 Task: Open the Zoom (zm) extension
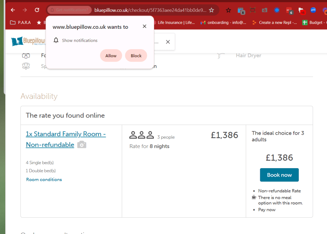click(x=313, y=10)
